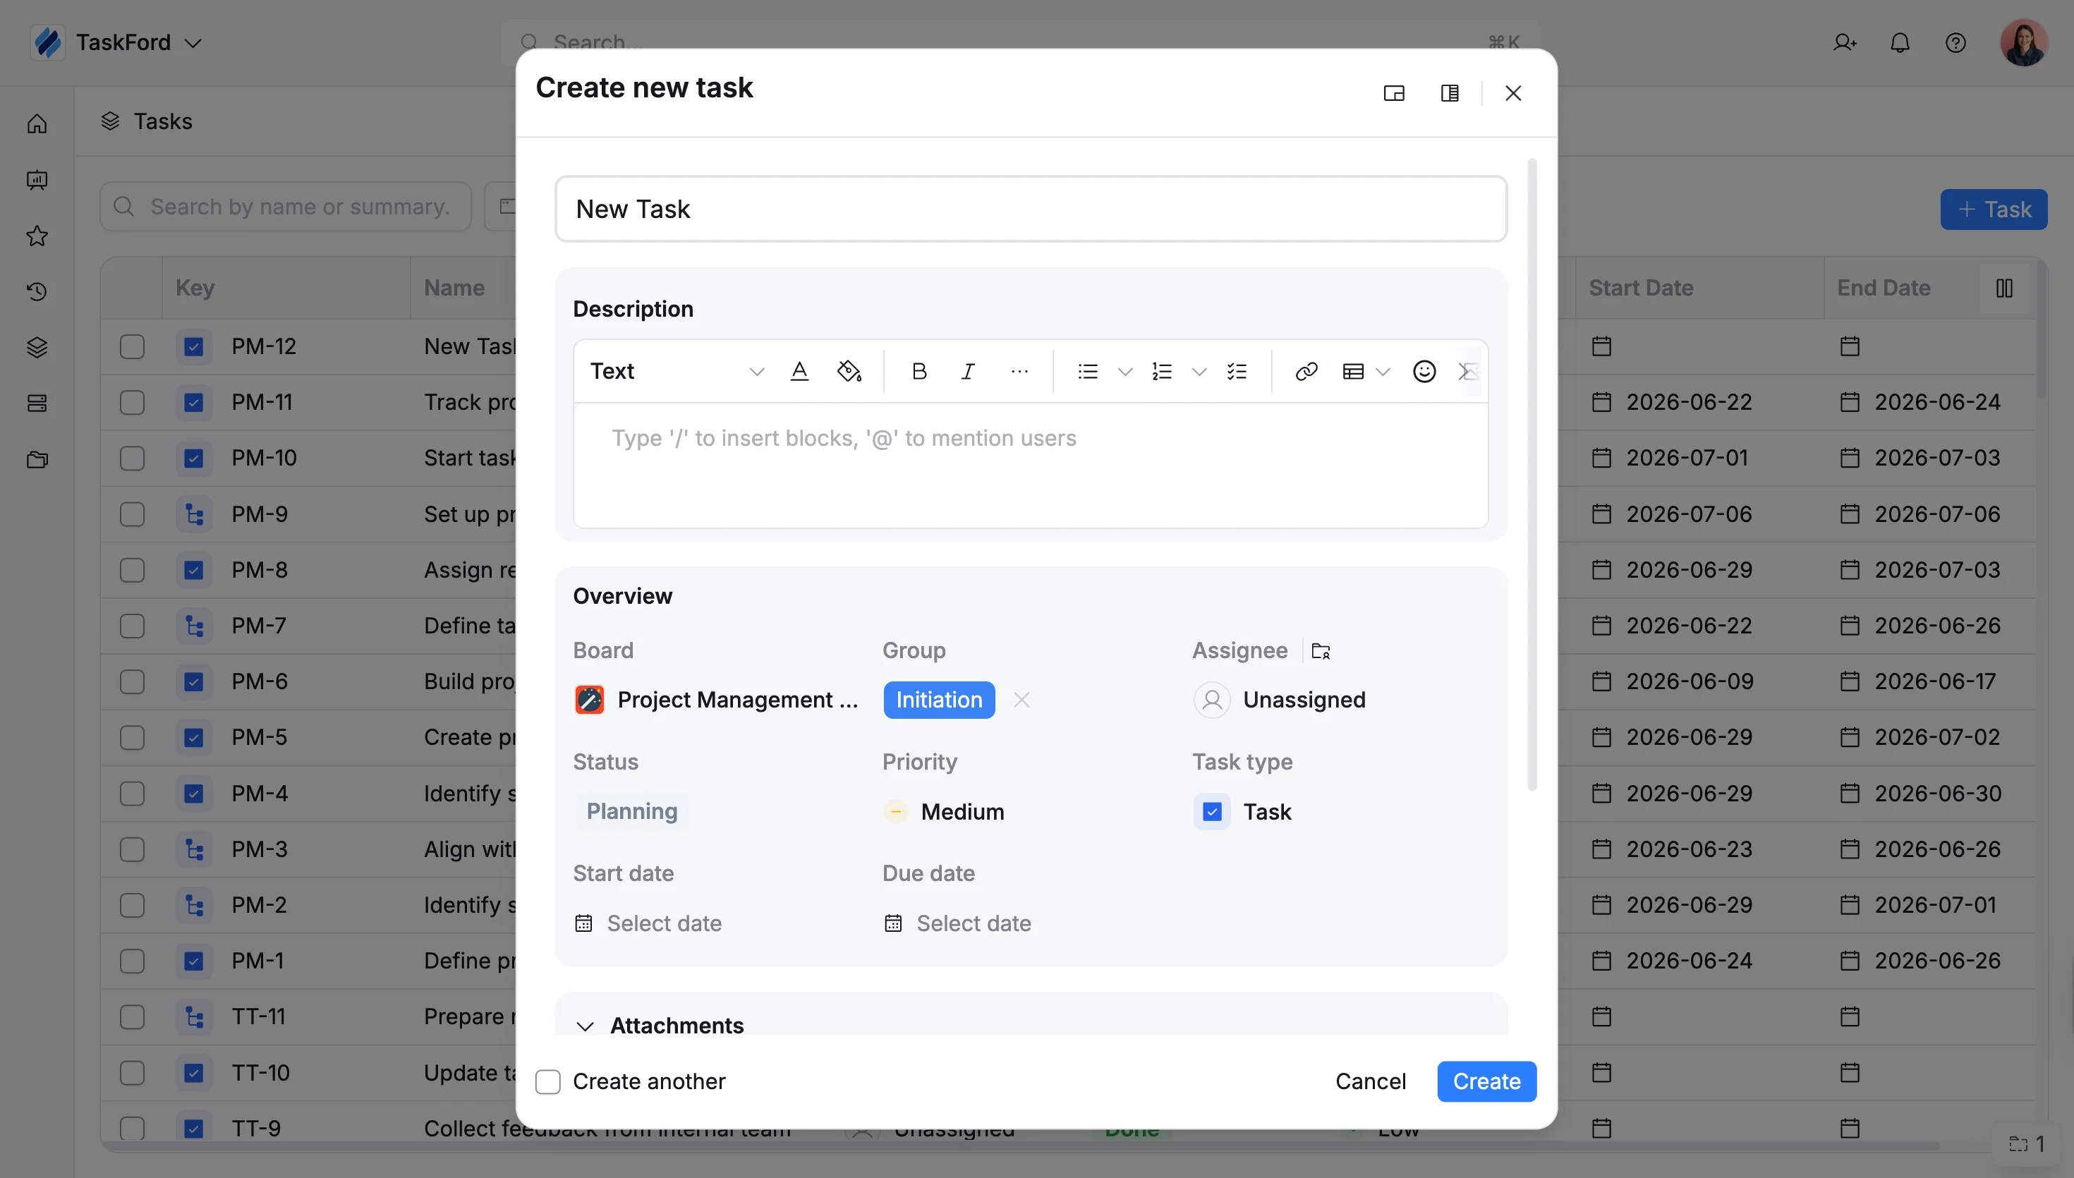
Task: Open more formatting options ellipsis
Action: (1019, 371)
